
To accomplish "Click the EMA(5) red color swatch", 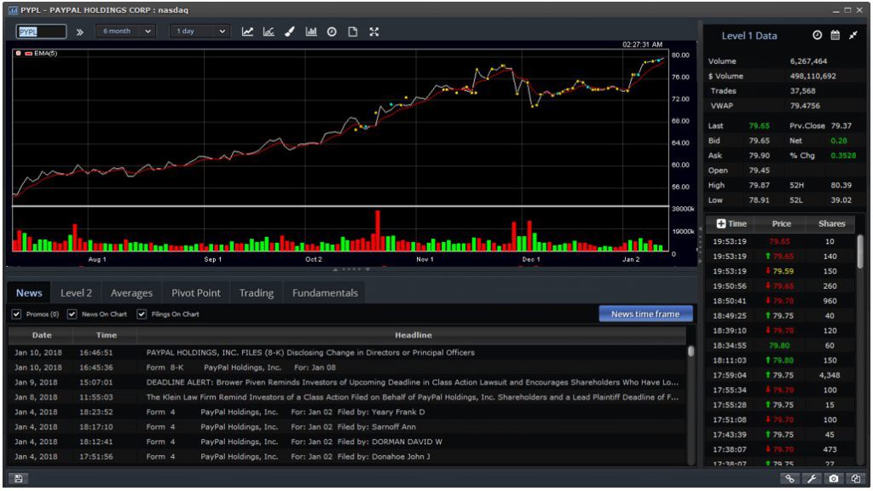I will coord(28,54).
